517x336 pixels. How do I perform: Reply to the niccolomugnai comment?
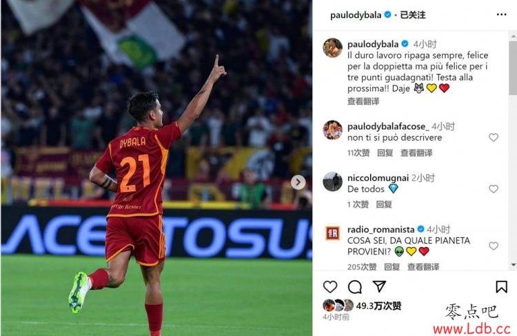[x=384, y=204]
